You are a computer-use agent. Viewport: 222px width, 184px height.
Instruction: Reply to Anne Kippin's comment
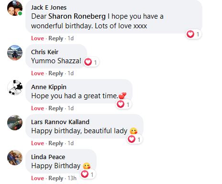point(56,108)
